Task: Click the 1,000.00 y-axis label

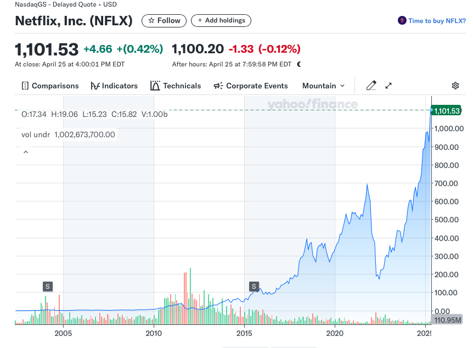Action: tap(449, 128)
